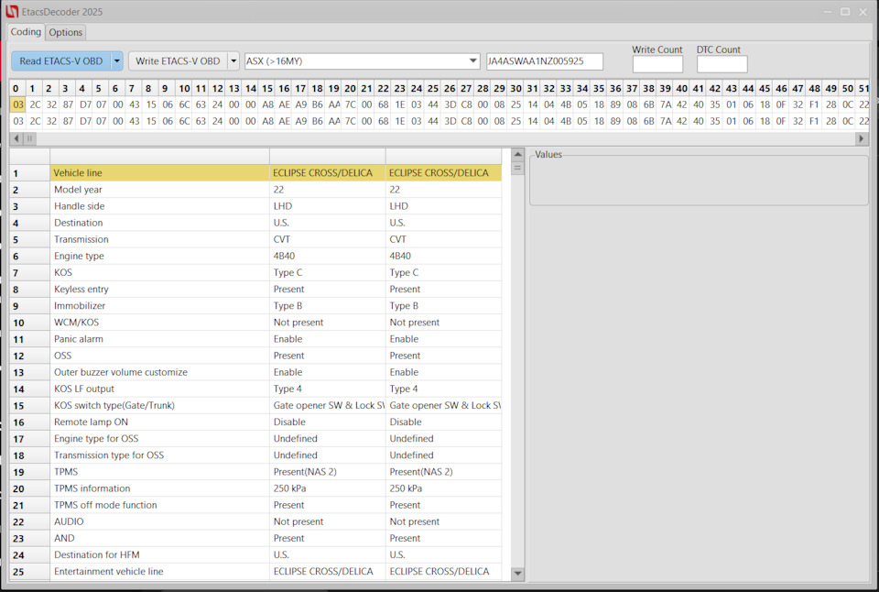This screenshot has height=592, width=879.
Task: Select the TPMS row label
Action: pos(66,471)
